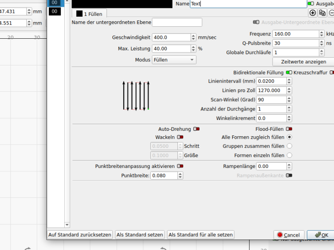Image resolution: width=334 pixels, height=250 pixels.
Task: Click the Frequenz spin arrows
Action: pos(321,34)
